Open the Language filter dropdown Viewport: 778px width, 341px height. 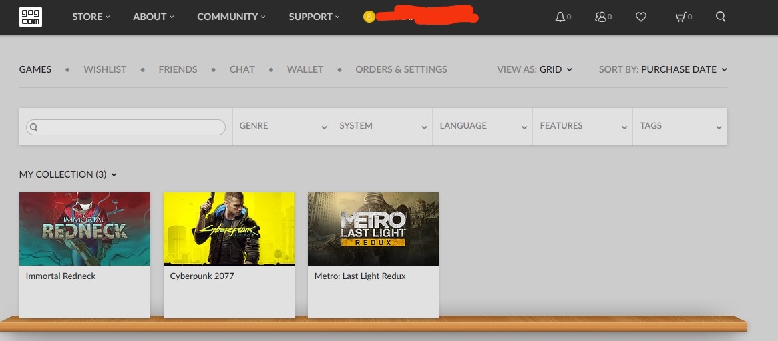483,126
